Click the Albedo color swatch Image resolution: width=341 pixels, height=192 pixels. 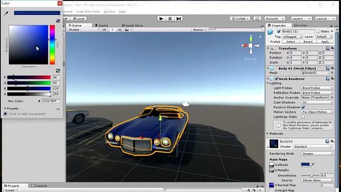point(305,165)
